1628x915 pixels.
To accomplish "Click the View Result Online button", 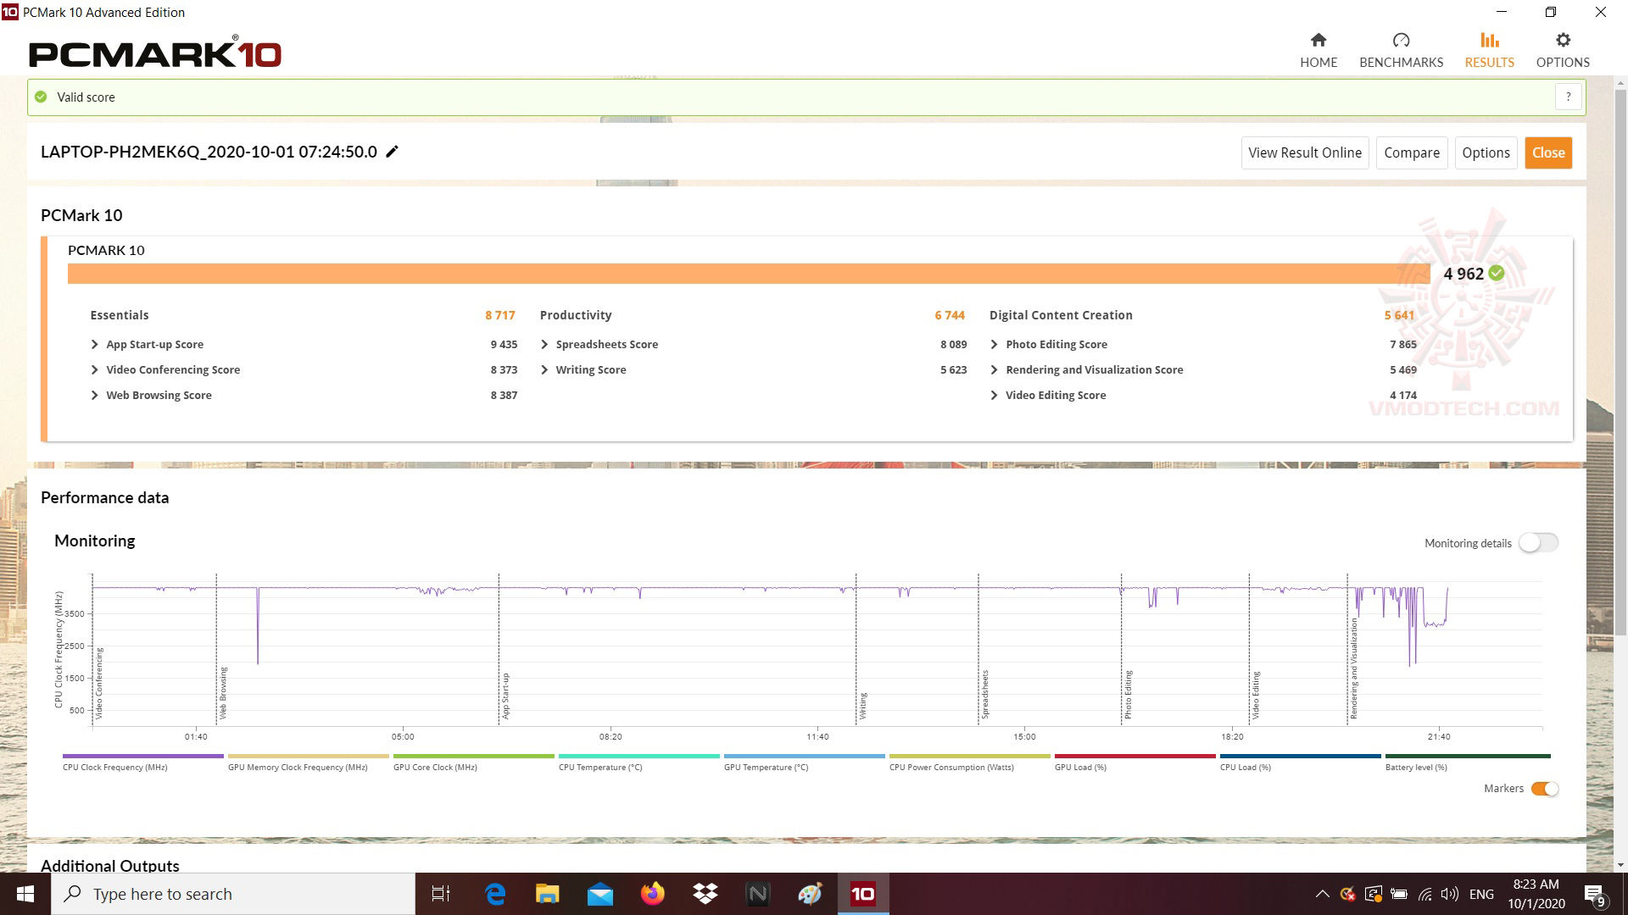I will (1304, 152).
